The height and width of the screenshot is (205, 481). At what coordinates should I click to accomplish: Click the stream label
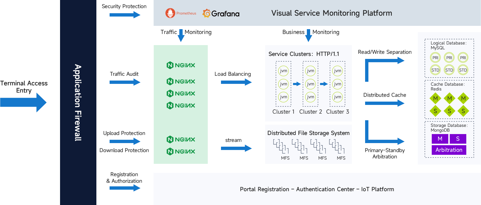click(233, 140)
